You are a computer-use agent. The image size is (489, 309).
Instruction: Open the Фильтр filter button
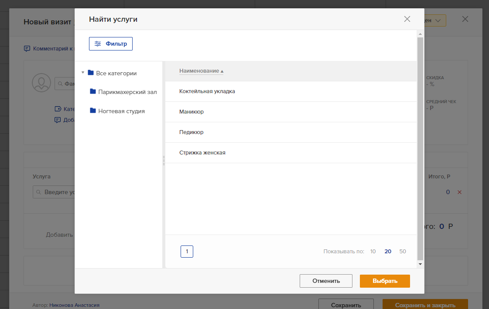click(x=111, y=44)
